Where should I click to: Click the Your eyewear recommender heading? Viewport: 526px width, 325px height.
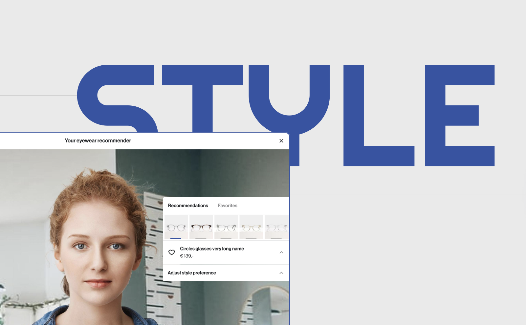pyautogui.click(x=98, y=141)
